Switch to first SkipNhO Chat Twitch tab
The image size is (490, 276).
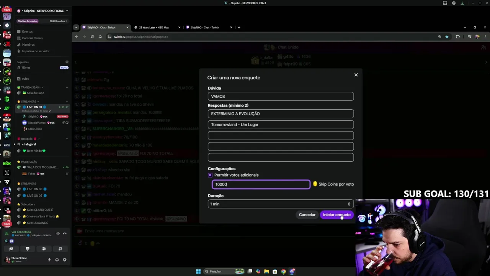[x=101, y=28]
